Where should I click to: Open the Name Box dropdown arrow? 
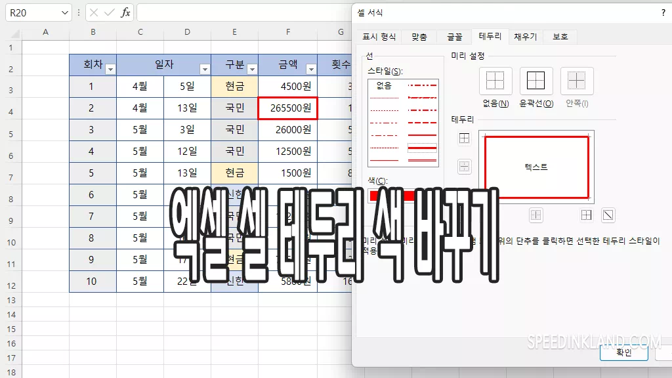pos(64,12)
